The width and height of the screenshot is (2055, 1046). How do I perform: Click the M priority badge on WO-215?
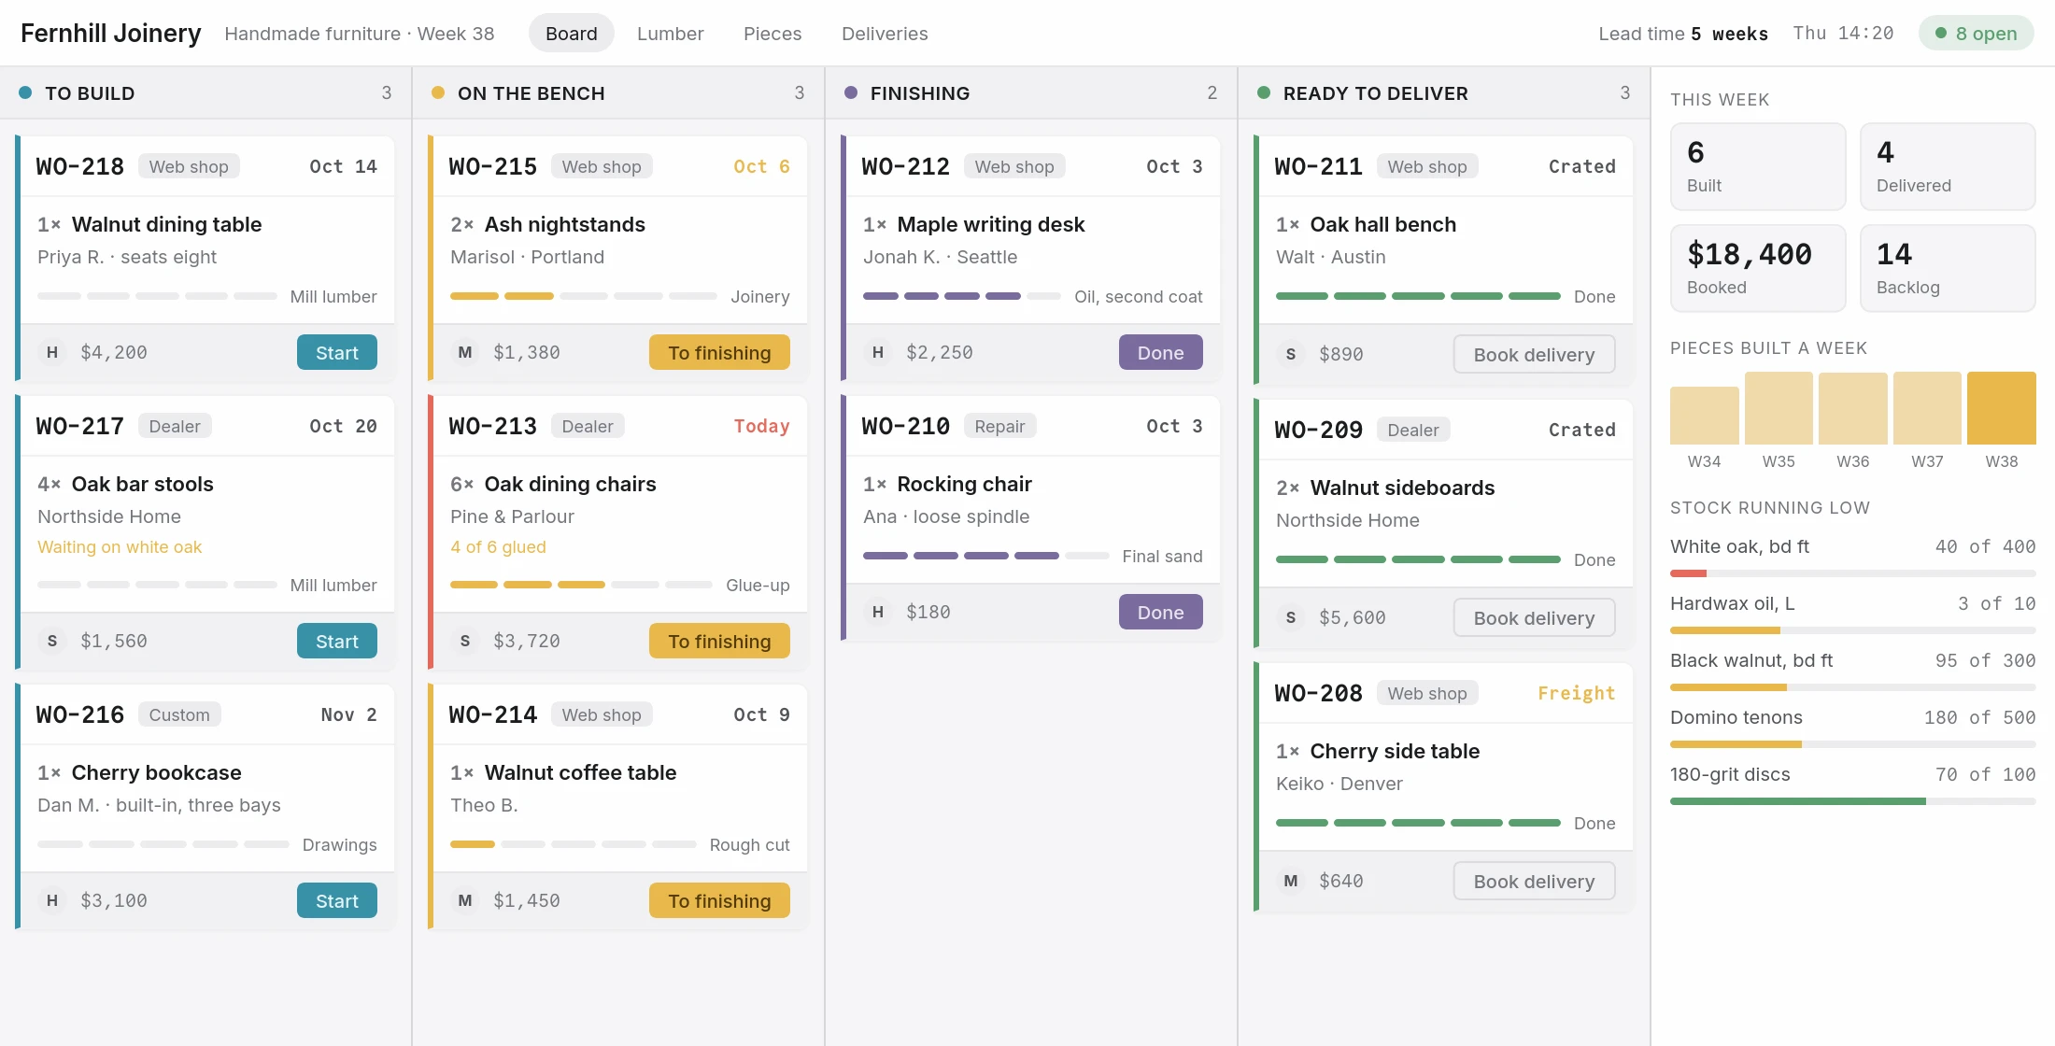[465, 352]
